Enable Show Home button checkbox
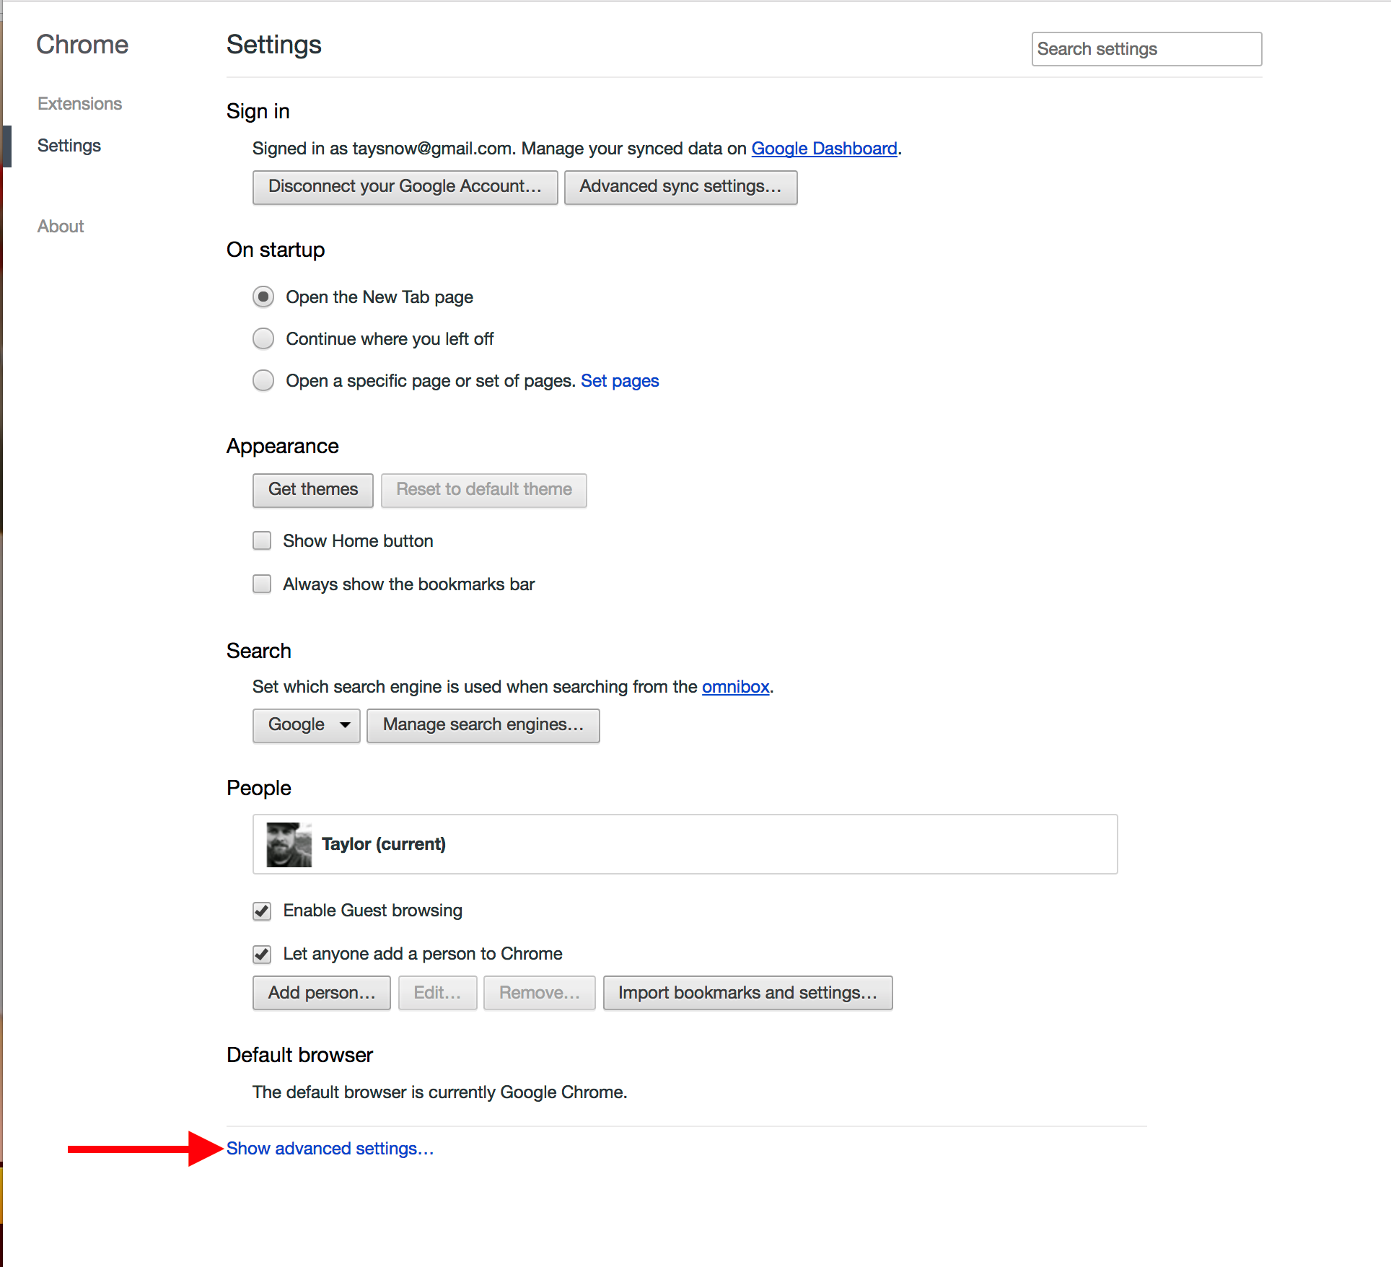 262,541
